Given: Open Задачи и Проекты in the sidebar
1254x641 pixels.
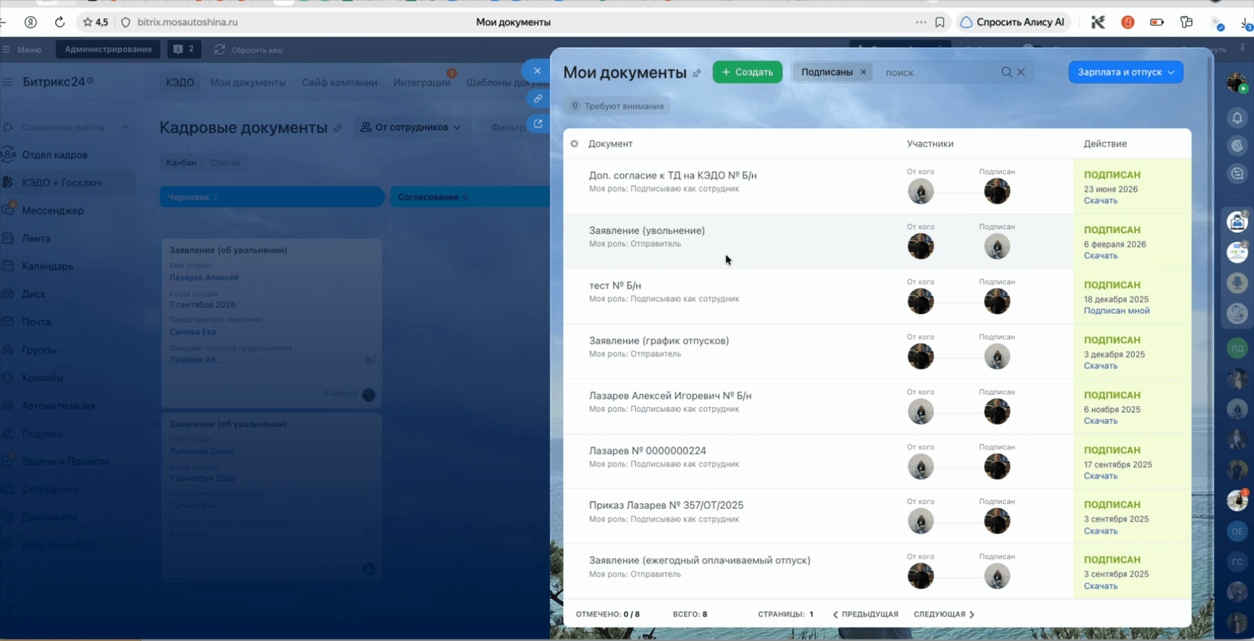Looking at the screenshot, I should 65,461.
